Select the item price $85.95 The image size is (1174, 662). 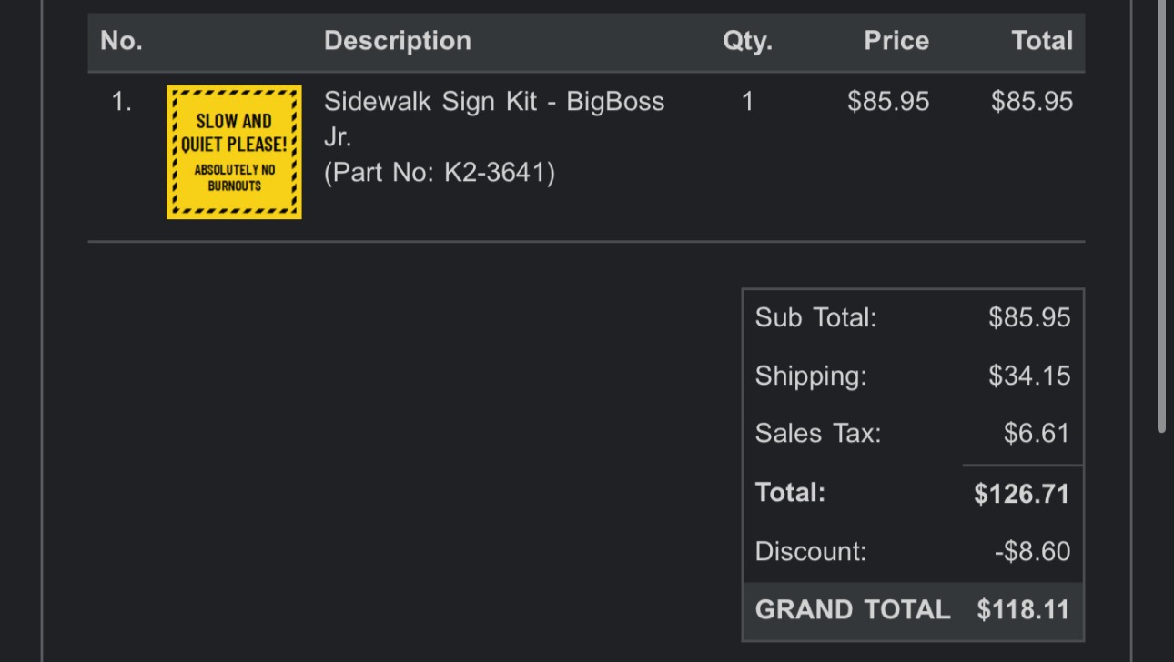(x=888, y=102)
